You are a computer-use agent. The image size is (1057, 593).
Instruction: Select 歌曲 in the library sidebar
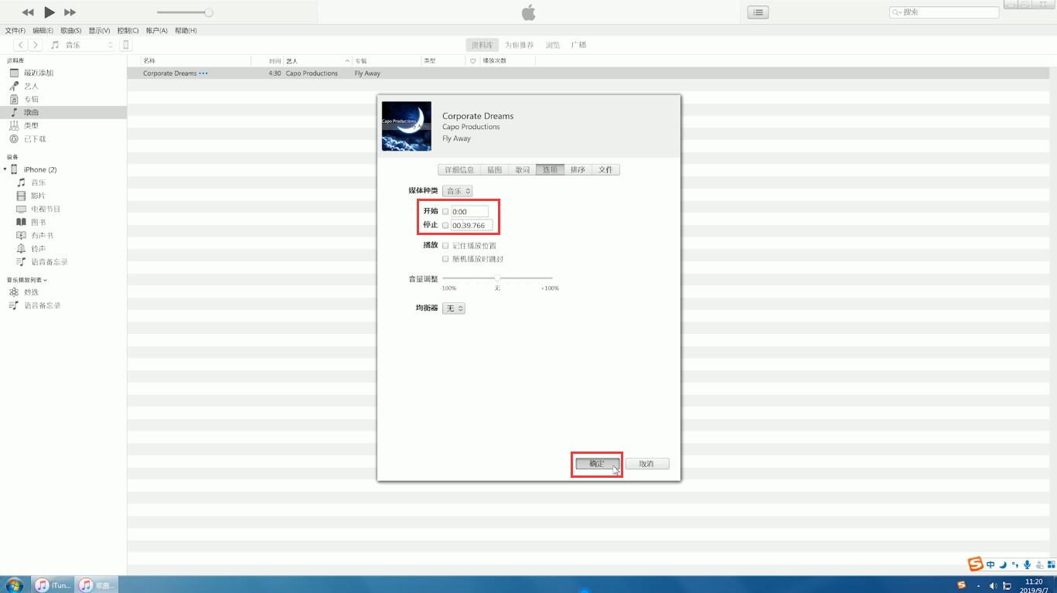click(31, 112)
